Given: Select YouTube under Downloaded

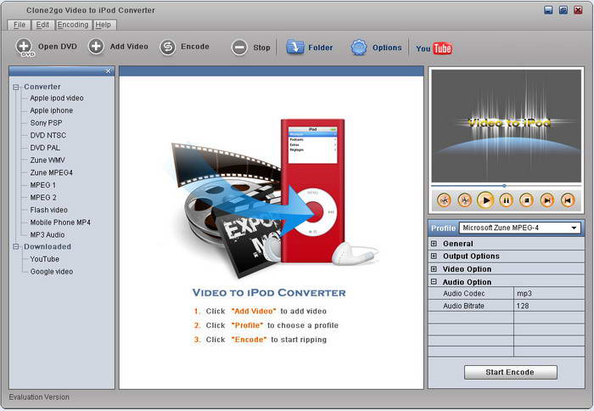Looking at the screenshot, I should [x=45, y=259].
